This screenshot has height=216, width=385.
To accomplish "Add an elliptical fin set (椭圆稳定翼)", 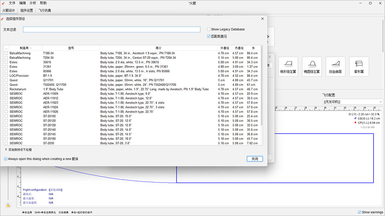I will (312, 66).
